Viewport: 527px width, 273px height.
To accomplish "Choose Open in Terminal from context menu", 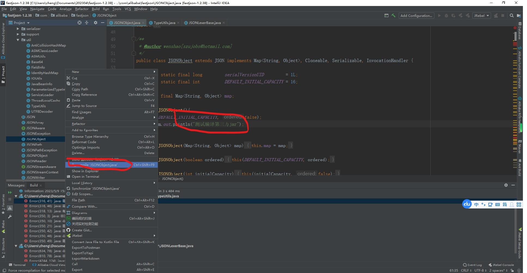I will point(111,177).
